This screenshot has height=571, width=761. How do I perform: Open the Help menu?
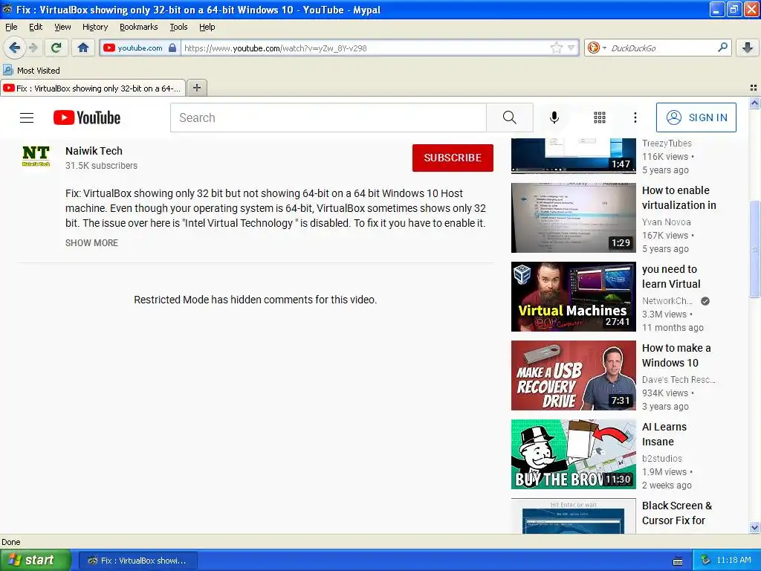click(207, 27)
